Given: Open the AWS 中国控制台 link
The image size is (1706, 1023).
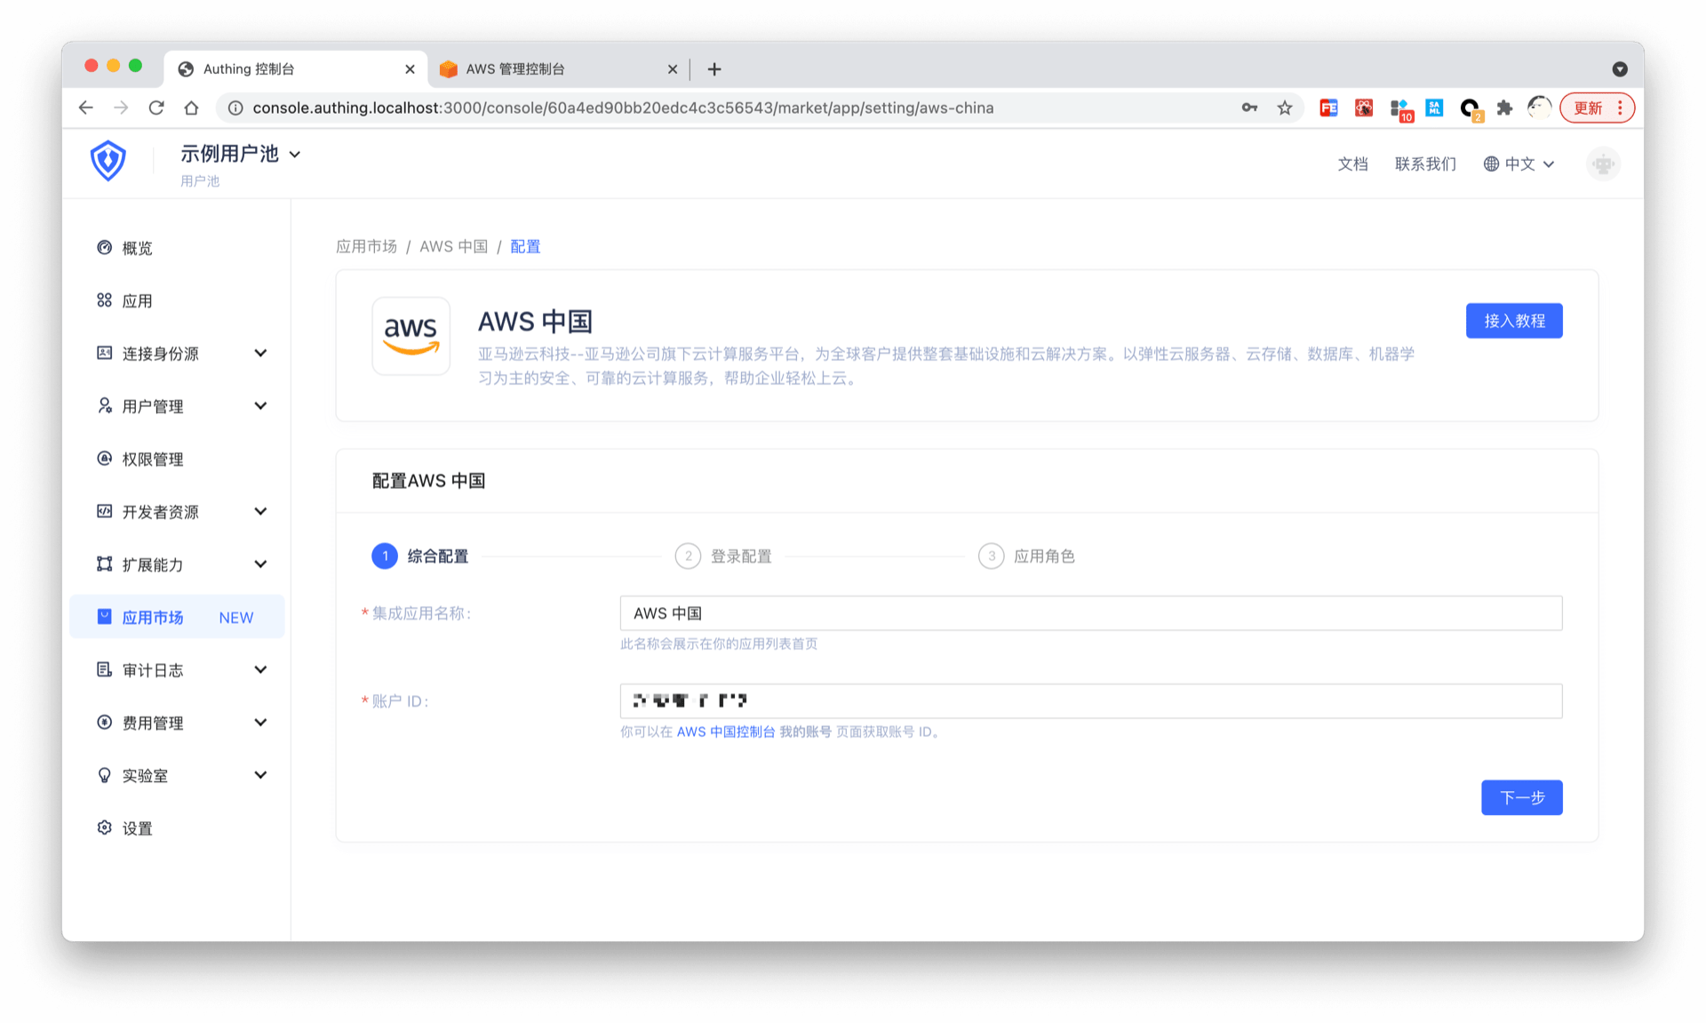Looking at the screenshot, I should click(x=725, y=731).
